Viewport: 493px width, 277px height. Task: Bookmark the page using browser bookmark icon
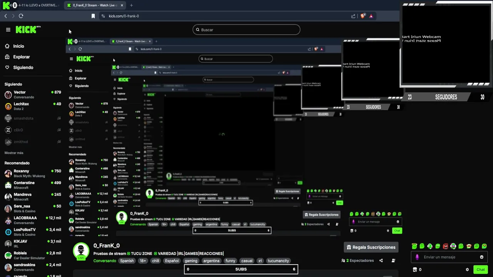(93, 16)
